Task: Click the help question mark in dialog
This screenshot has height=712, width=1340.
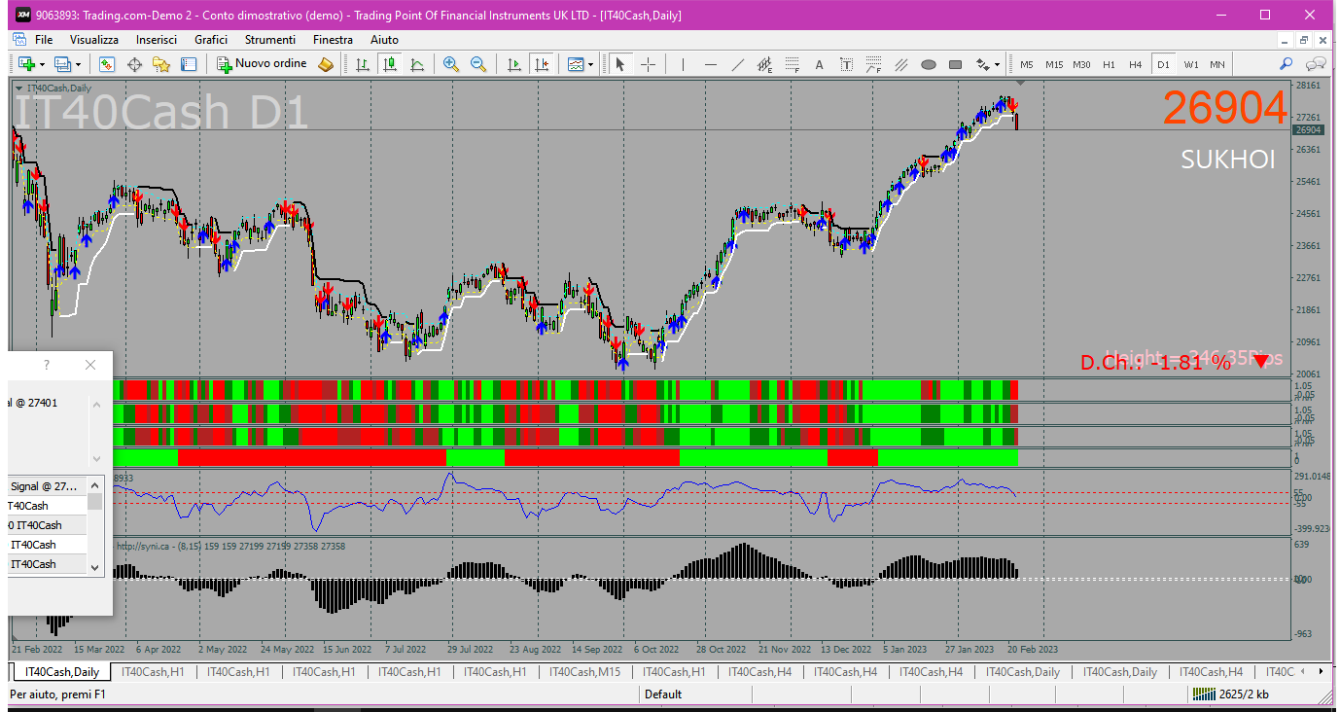Action: 47,365
